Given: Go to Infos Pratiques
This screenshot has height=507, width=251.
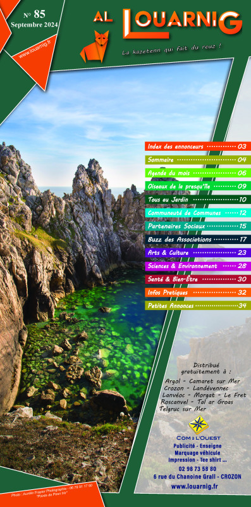Looking at the screenshot, I should [x=198, y=292].
